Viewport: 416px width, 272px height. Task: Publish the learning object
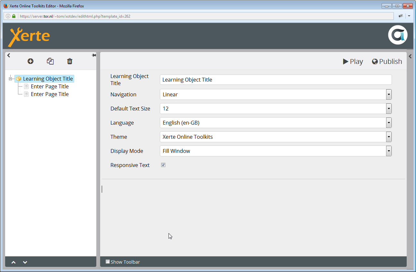tap(387, 61)
